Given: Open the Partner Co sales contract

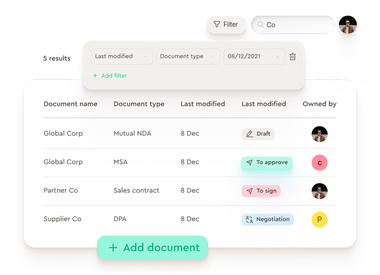Looking at the screenshot, I should pos(61,191).
